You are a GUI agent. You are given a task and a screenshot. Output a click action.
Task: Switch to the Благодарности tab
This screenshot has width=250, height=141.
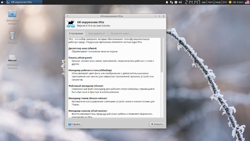click(x=96, y=33)
